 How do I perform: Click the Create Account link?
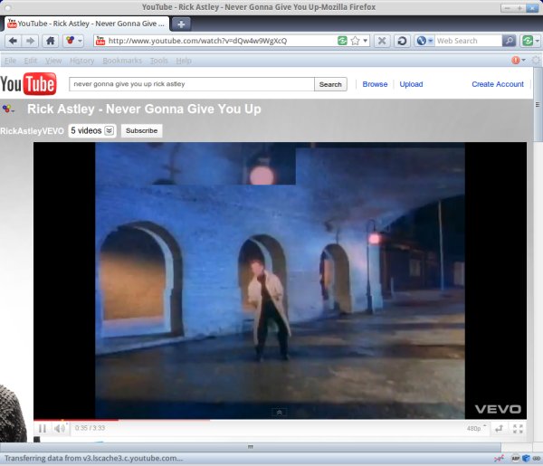tap(498, 84)
